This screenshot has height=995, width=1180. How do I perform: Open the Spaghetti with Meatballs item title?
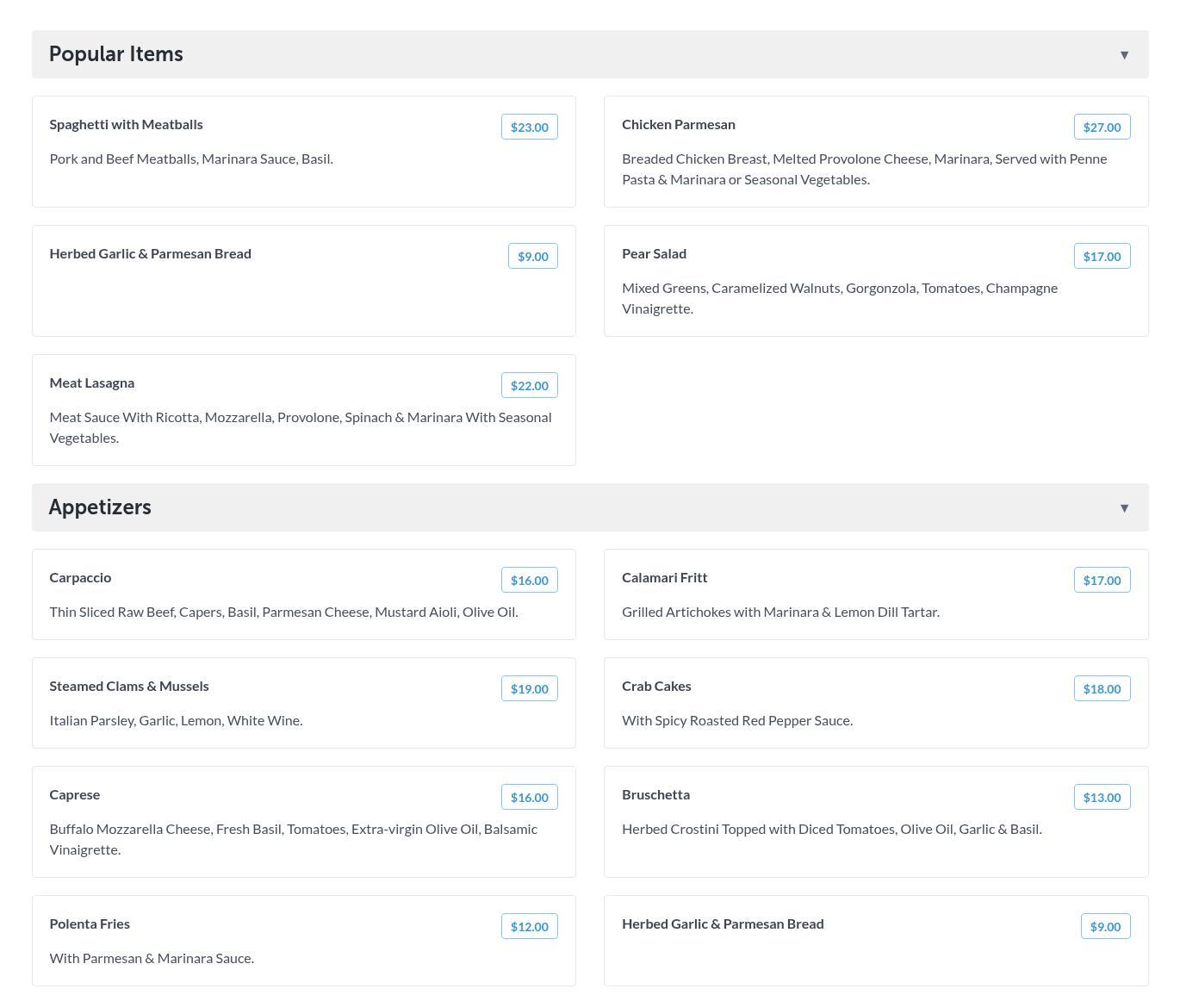click(x=127, y=125)
